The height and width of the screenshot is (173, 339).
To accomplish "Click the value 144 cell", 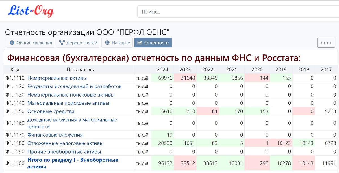I will pos(257,78).
